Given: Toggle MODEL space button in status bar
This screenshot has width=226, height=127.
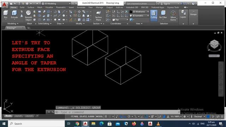Looking at the screenshot, I should pos(100,116).
